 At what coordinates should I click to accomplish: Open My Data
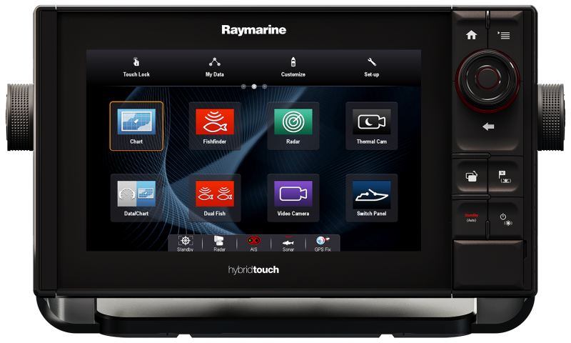215,67
